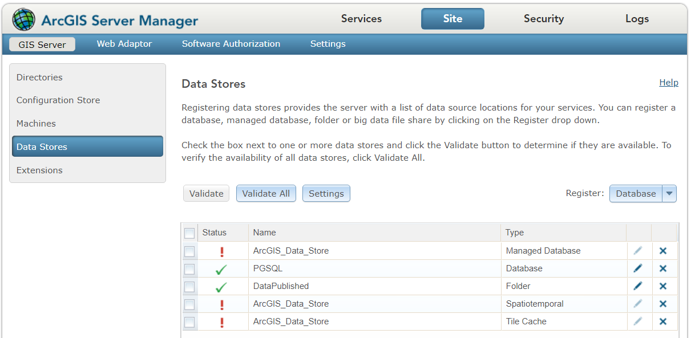Click edit pencil for Spatiotemporal row

(638, 304)
